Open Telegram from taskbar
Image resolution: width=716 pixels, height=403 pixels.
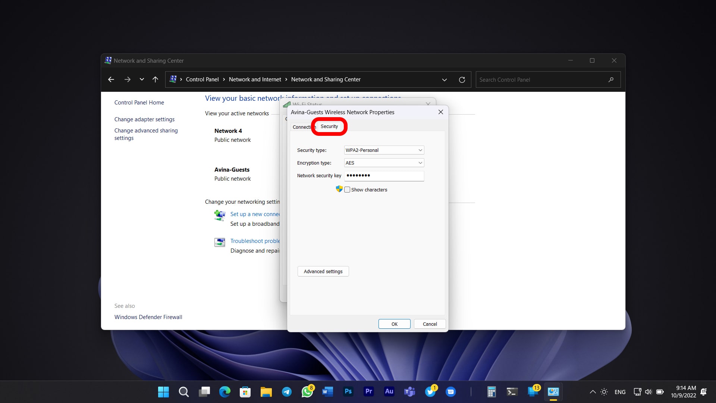coord(286,392)
